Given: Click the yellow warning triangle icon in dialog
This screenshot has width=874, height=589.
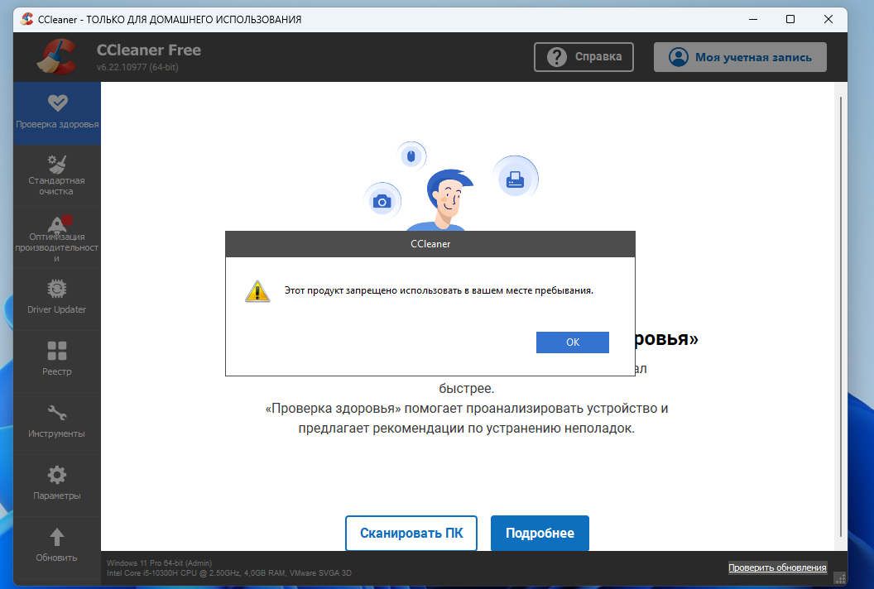Looking at the screenshot, I should pyautogui.click(x=257, y=291).
